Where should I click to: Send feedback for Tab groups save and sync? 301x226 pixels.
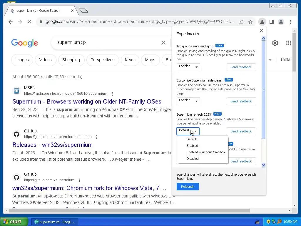pyautogui.click(x=241, y=67)
